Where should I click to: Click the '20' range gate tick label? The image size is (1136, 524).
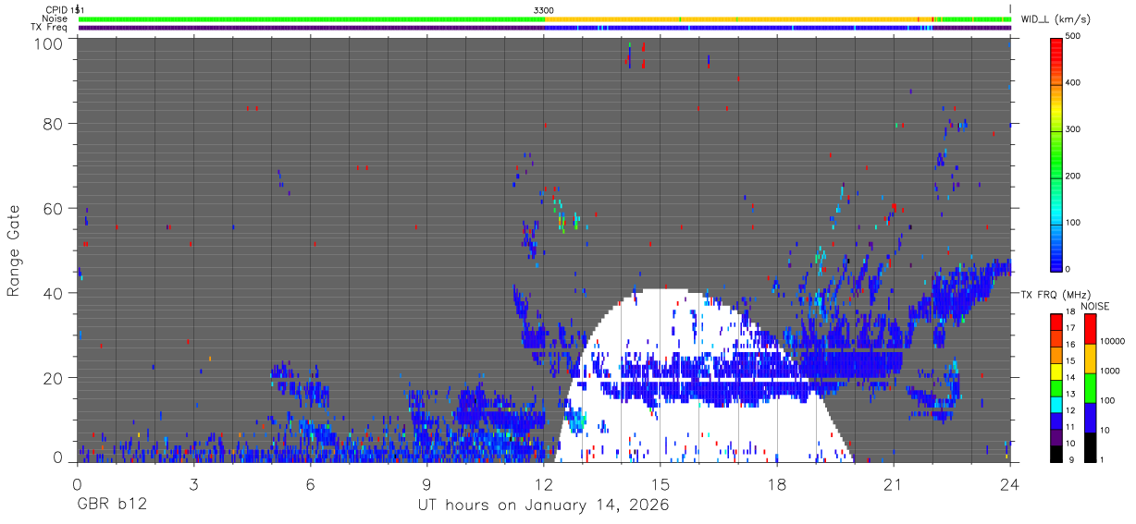[x=52, y=378]
